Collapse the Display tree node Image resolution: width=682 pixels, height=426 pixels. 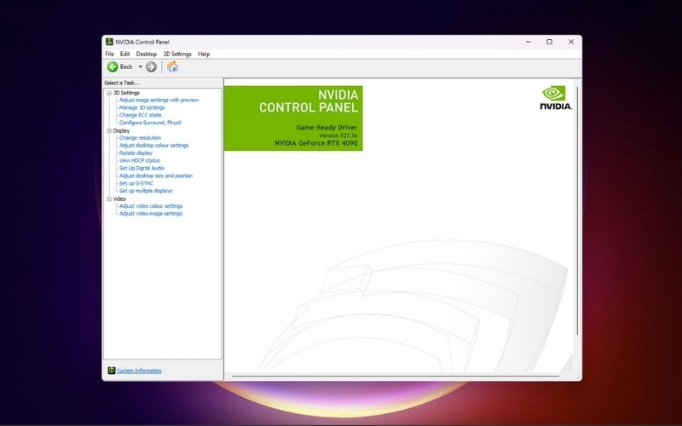(x=109, y=130)
